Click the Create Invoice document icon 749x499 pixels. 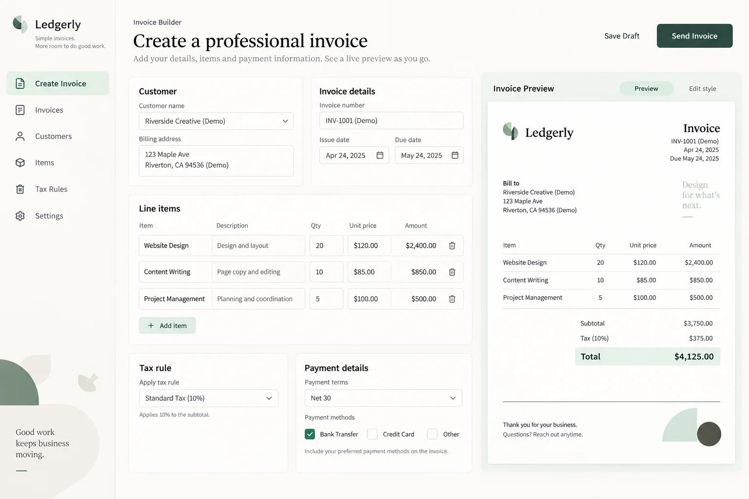tap(20, 83)
